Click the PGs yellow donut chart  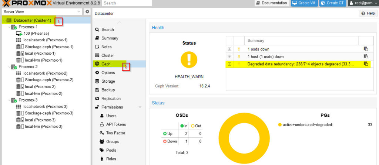244,138
